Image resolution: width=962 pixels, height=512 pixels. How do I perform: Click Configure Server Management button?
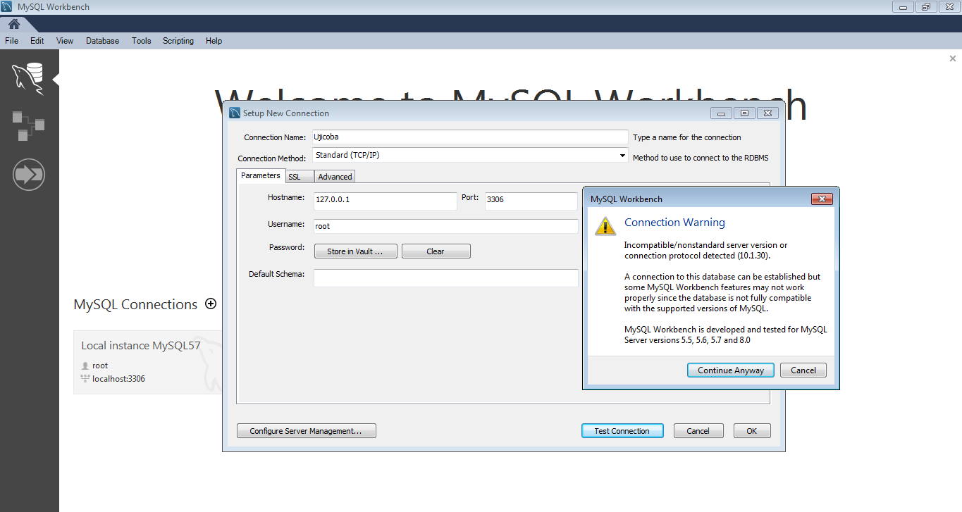point(306,431)
